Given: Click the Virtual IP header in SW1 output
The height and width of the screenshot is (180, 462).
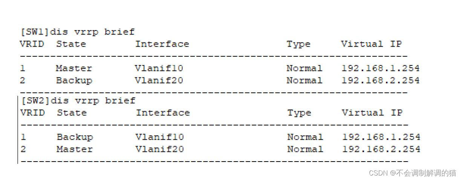Looking at the screenshot, I should coord(371,44).
